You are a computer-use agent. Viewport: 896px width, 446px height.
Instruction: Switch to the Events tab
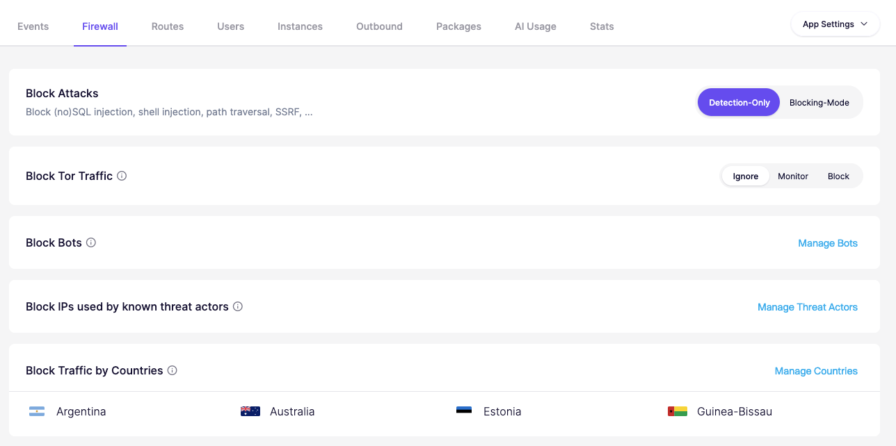(x=33, y=26)
